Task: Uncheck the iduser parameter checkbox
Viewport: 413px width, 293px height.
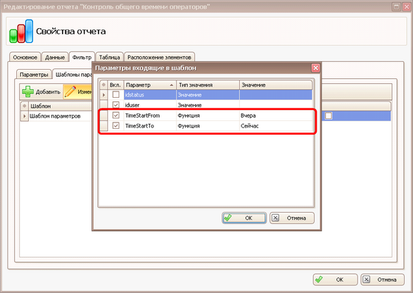Action: coord(115,105)
